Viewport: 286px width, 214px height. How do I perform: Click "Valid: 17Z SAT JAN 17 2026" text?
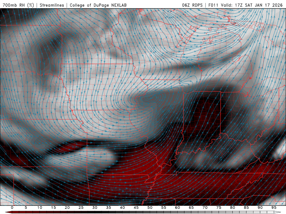252,5
